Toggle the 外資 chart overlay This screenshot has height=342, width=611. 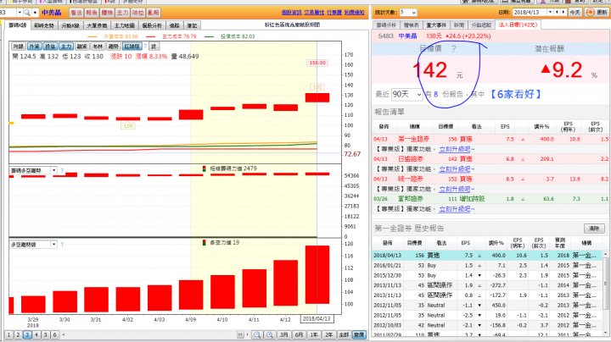click(34, 47)
